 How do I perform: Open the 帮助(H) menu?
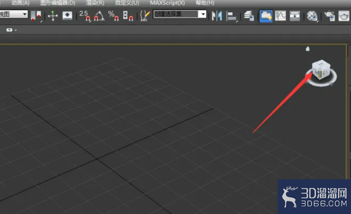pos(205,3)
